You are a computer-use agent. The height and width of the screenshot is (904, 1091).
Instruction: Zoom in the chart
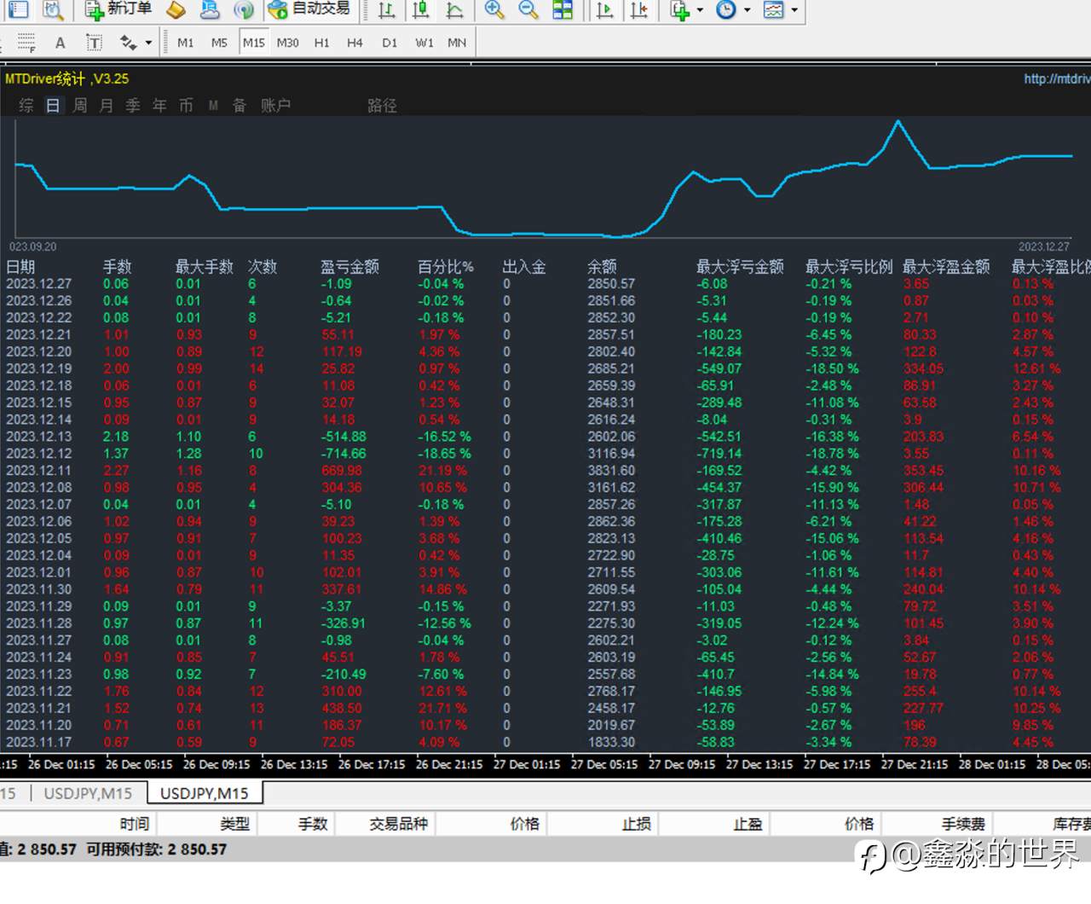click(x=494, y=9)
